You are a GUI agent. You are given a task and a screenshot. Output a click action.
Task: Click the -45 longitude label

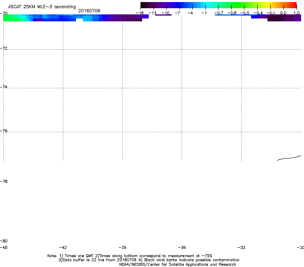(x=4, y=247)
